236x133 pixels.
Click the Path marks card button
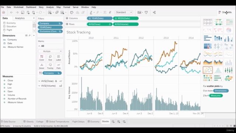click(58, 66)
